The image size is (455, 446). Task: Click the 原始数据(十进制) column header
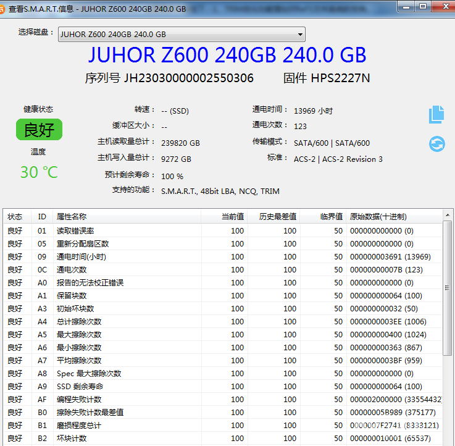[378, 217]
